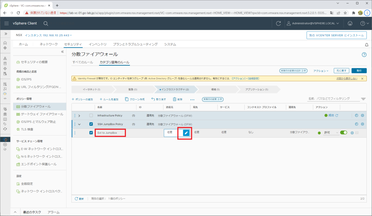This screenshot has width=372, height=216.
Task: Open settings gear of SSH JumpBox Policy
Action: pos(362,124)
